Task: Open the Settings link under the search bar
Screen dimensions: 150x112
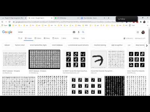Action: tap(76, 38)
